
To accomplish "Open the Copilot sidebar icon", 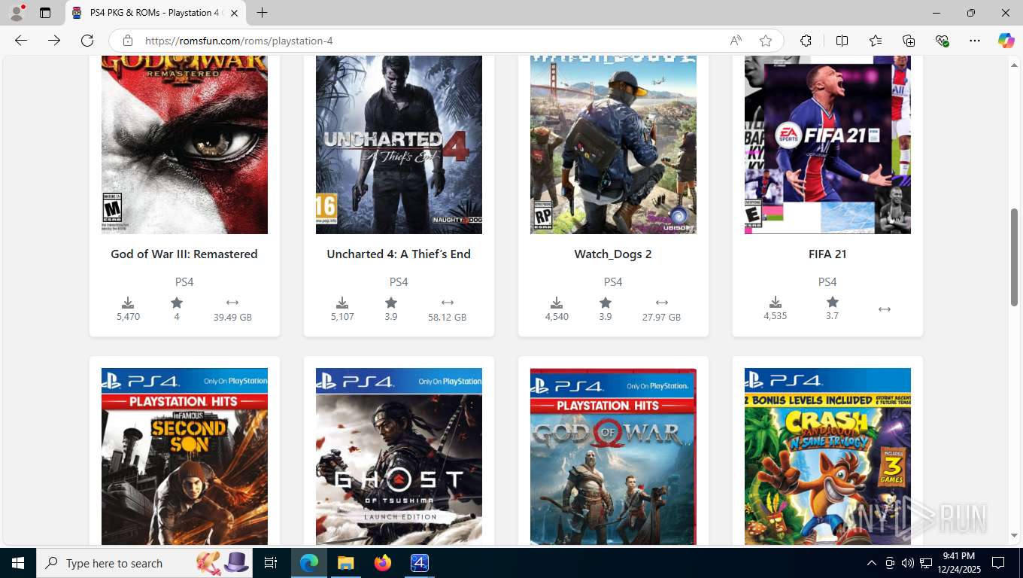I will (x=1006, y=41).
